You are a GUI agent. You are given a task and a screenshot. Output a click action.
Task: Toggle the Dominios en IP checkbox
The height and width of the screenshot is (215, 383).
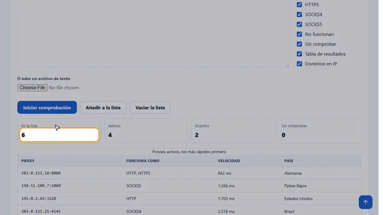(299, 64)
